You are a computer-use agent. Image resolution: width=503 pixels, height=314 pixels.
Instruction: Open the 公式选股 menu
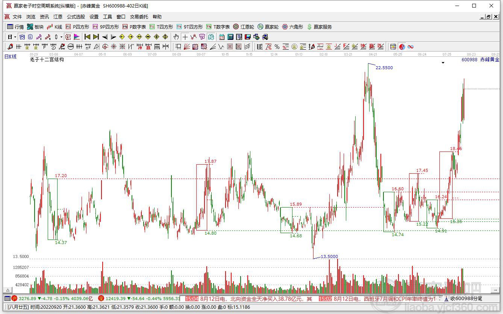click(76, 17)
